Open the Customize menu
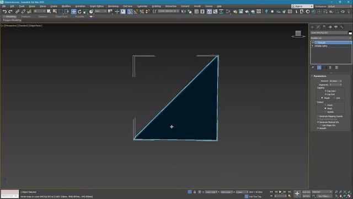Screen dimensions: 353x199 (x=142, y=6)
